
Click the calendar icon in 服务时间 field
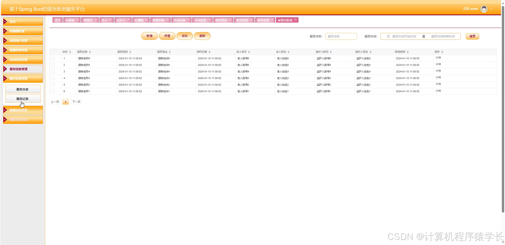point(388,36)
